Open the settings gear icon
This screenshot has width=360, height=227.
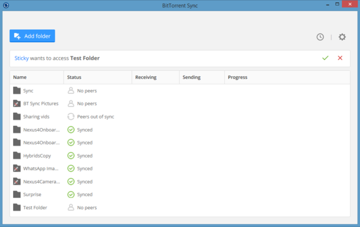tap(342, 37)
